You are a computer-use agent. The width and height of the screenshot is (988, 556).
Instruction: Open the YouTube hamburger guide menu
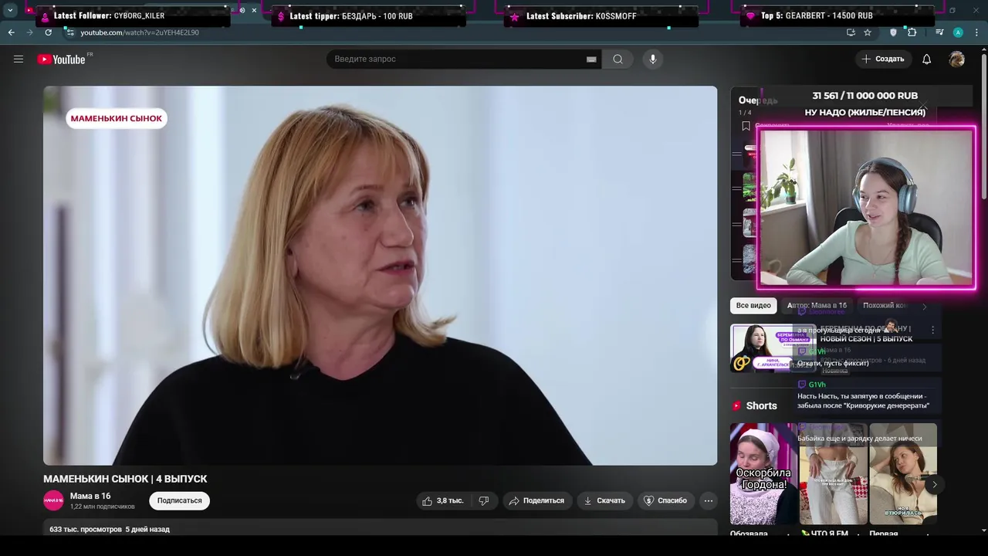19,59
